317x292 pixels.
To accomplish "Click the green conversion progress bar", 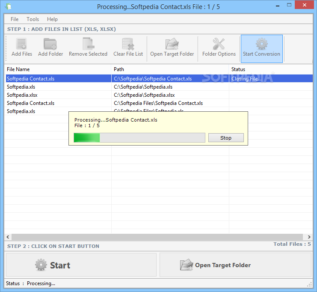I will point(139,137).
